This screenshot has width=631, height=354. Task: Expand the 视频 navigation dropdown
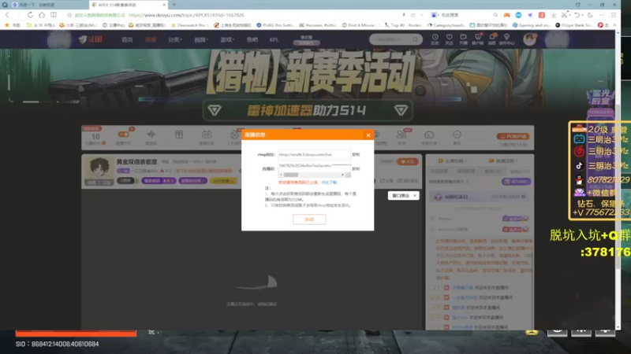click(201, 40)
